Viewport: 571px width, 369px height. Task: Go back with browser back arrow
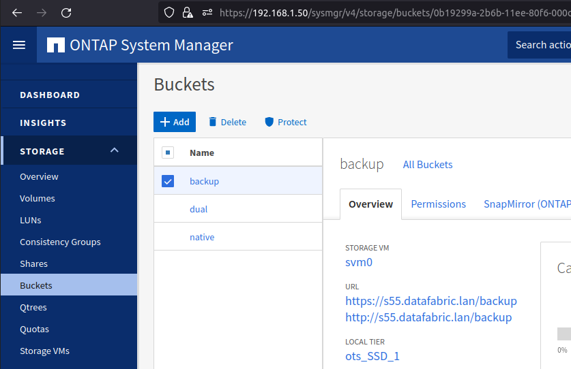pyautogui.click(x=17, y=13)
